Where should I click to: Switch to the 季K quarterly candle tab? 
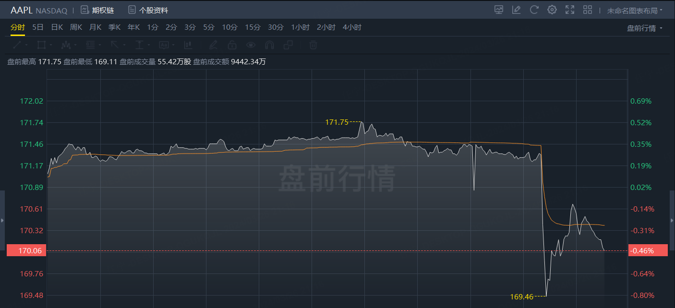coord(114,27)
